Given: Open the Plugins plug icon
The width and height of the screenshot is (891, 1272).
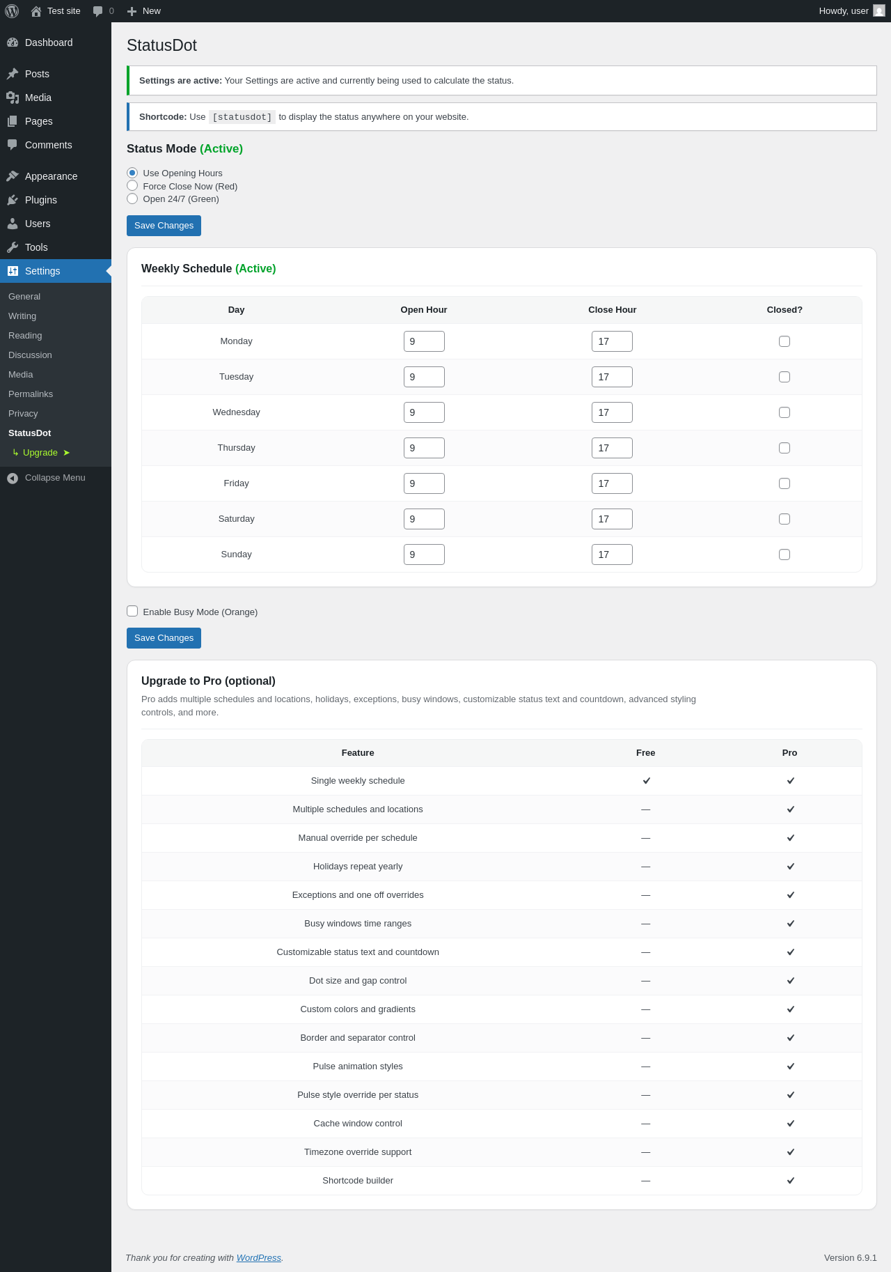Looking at the screenshot, I should click(x=13, y=200).
